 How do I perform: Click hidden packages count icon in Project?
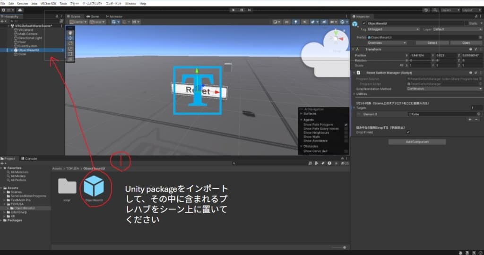coord(345,163)
